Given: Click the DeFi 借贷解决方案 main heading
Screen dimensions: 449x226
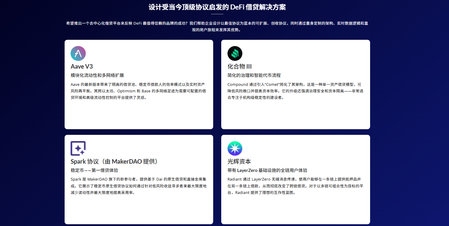Looking at the screenshot, I should 217,7.
